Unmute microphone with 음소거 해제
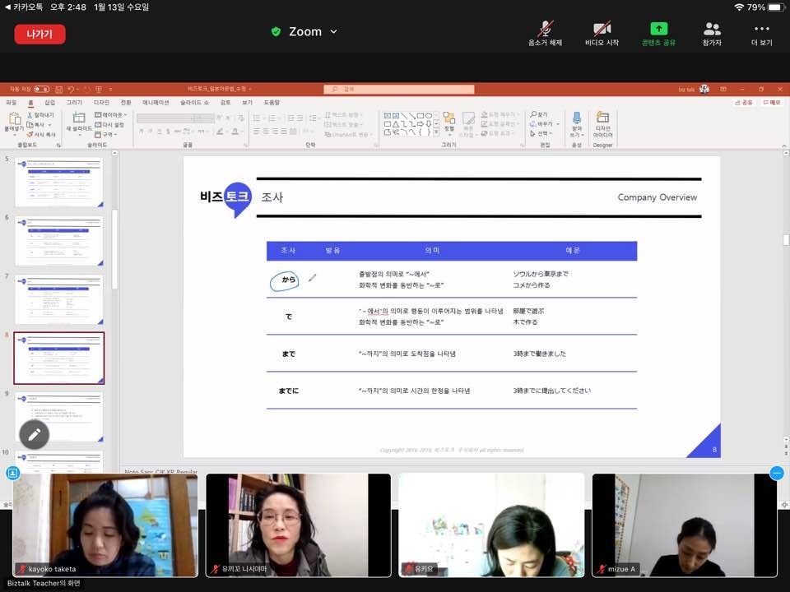790x592 pixels. pos(545,33)
